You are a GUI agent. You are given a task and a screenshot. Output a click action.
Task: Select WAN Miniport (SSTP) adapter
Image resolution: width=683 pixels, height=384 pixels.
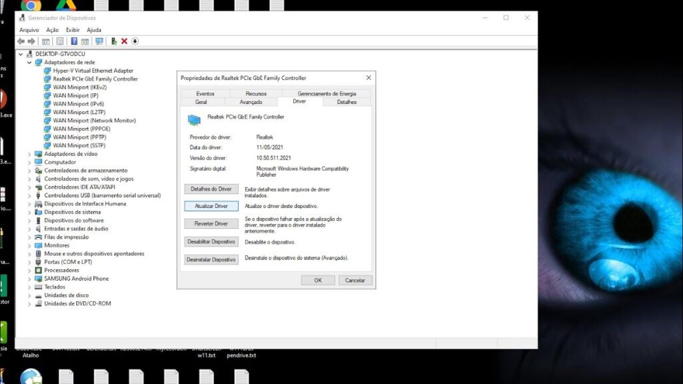pos(79,145)
